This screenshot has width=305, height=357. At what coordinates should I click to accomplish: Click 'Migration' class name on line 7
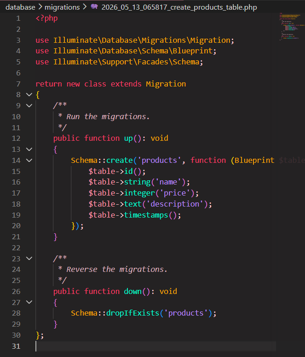pyautogui.click(x=166, y=84)
